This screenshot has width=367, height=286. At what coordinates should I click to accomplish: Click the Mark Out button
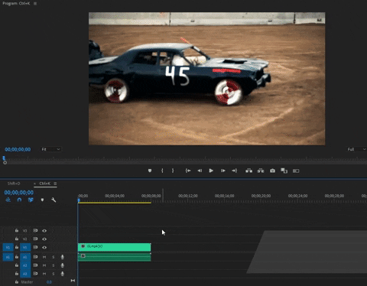pyautogui.click(x=173, y=171)
